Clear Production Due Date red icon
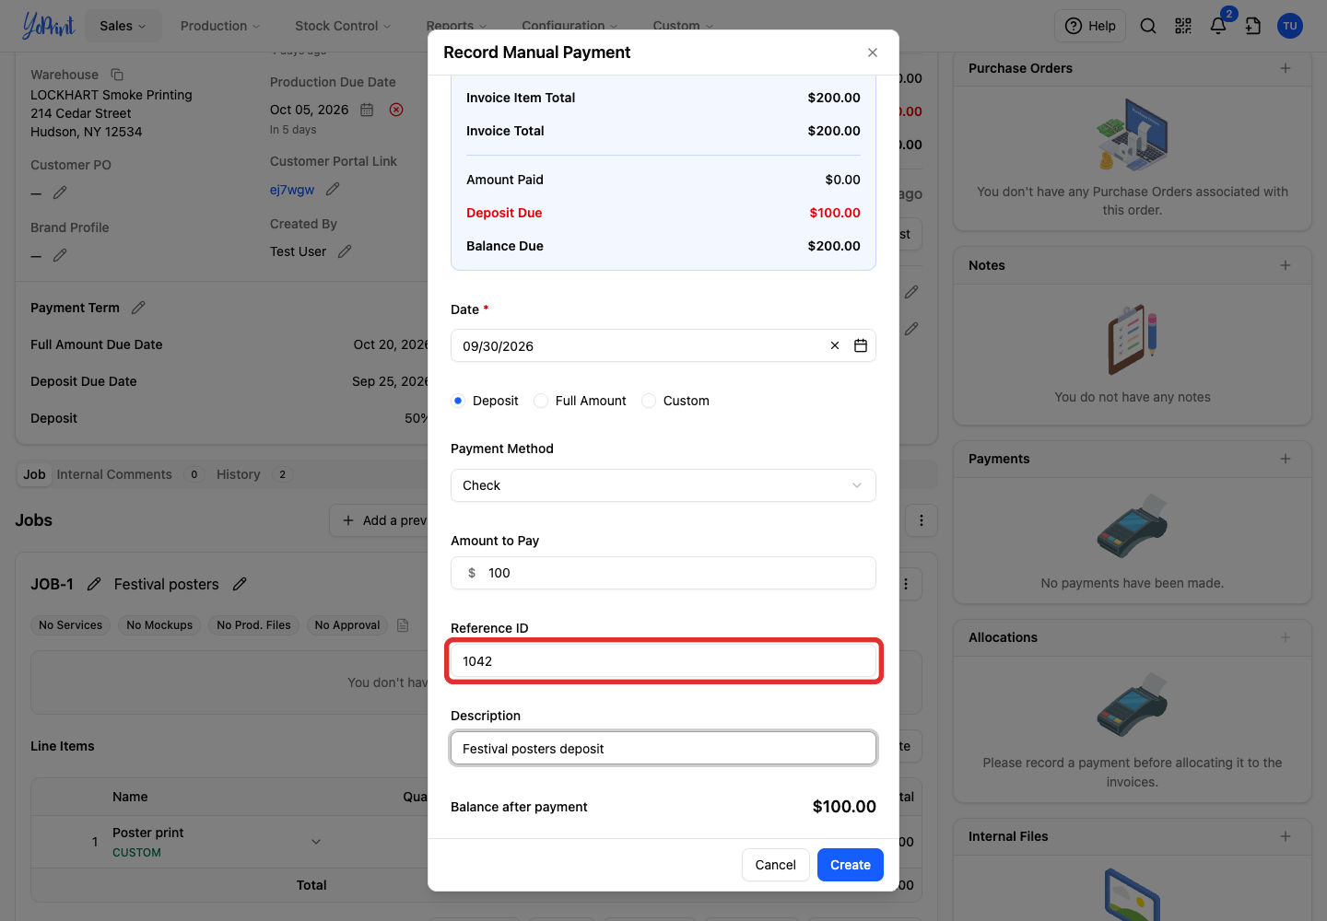The width and height of the screenshot is (1327, 921). (396, 110)
